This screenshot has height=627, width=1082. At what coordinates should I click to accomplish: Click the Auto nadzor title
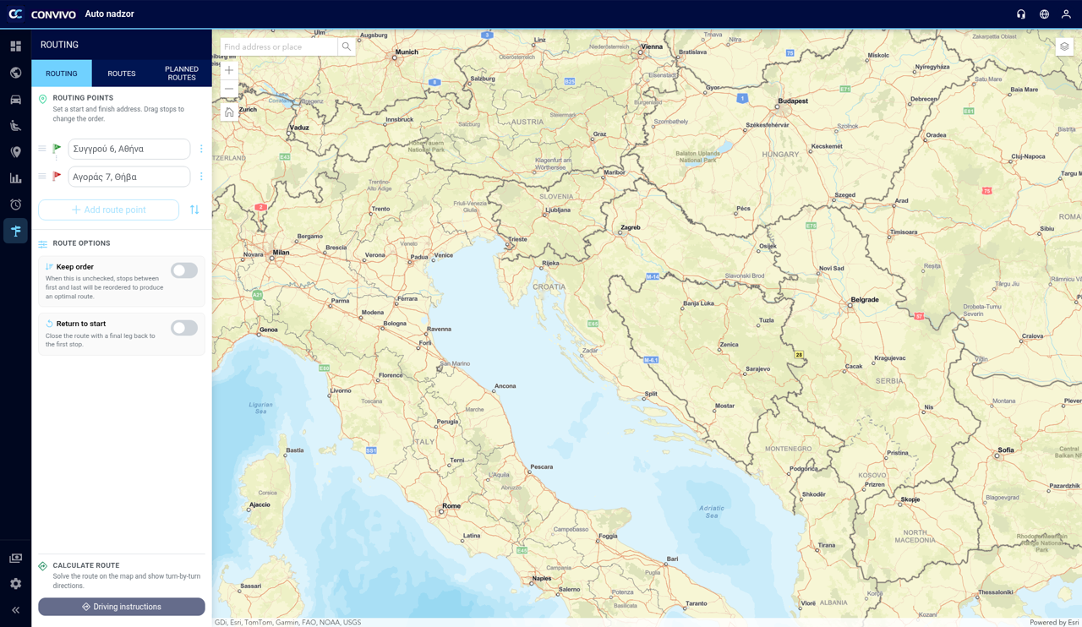click(x=109, y=14)
